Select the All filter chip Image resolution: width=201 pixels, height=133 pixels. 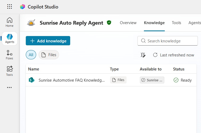[x=31, y=55]
